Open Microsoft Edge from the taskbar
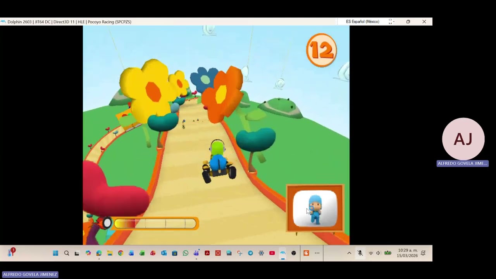The width and height of the screenshot is (496, 279). click(x=99, y=253)
